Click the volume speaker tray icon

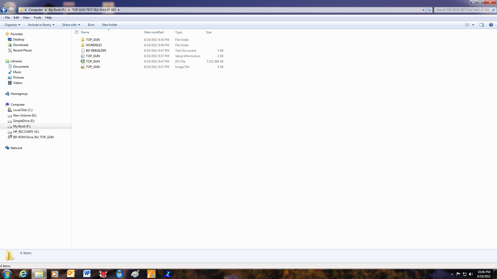pos(471,274)
